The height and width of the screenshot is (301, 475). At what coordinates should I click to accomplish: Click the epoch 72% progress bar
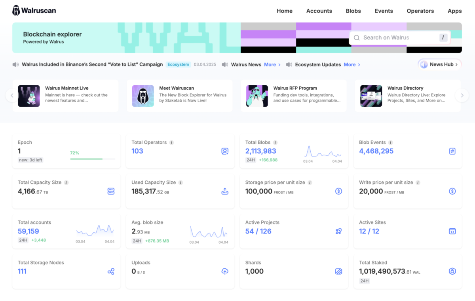pos(93,159)
